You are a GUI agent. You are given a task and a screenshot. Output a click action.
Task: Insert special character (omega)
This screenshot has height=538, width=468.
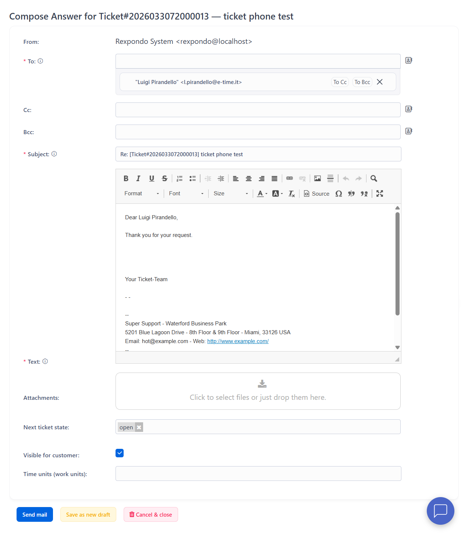pos(339,193)
